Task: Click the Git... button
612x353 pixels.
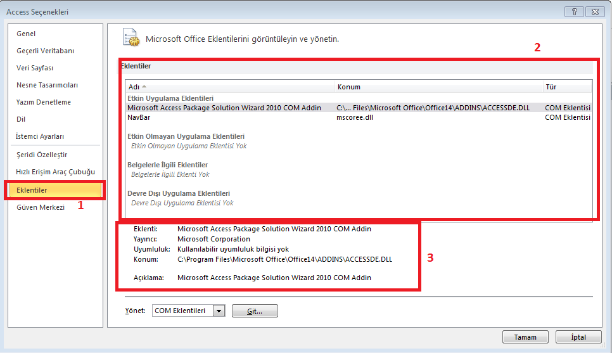Action: 255,311
